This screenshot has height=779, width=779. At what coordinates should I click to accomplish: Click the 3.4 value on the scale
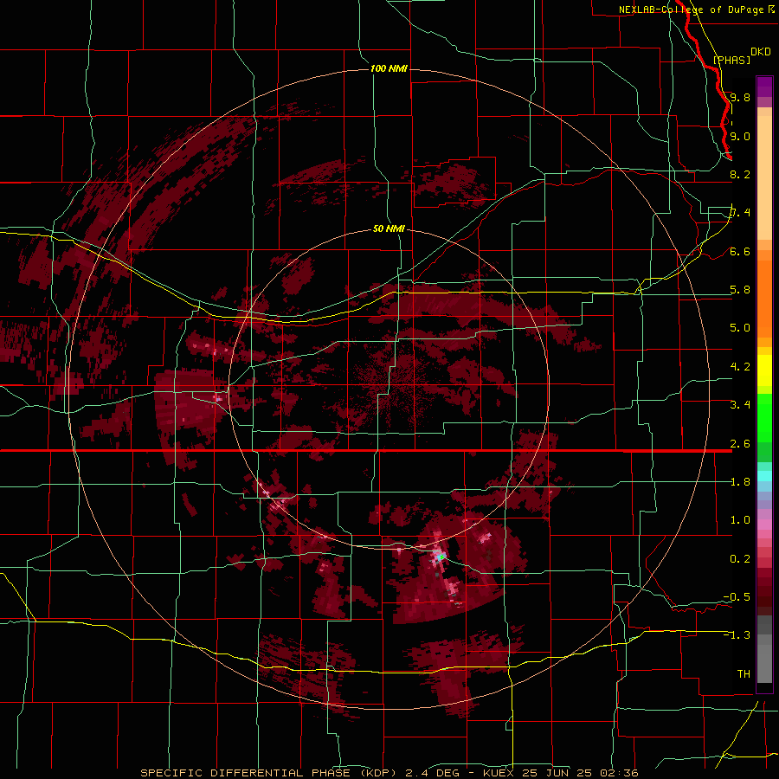click(x=740, y=405)
